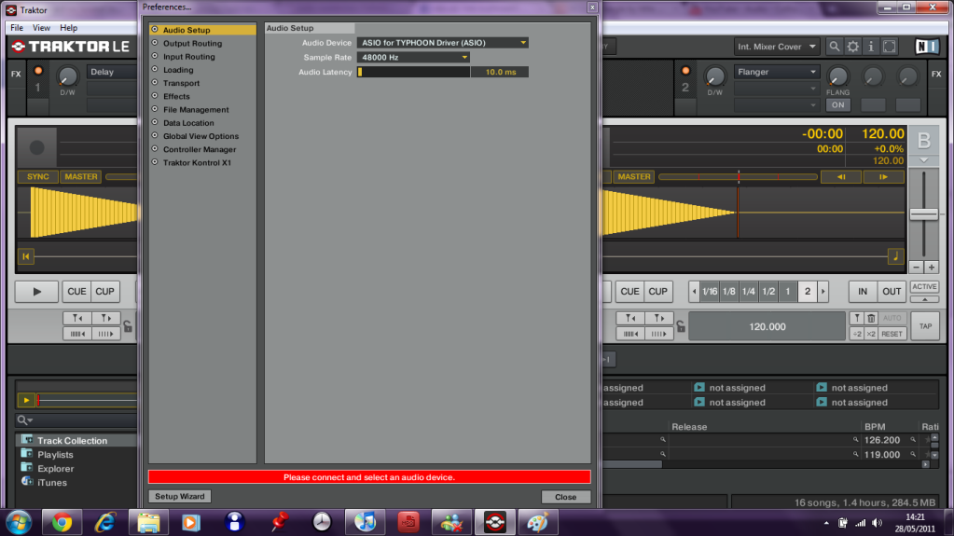Click the Setup Wizard button
Screen dimensions: 954x536
click(179, 497)
